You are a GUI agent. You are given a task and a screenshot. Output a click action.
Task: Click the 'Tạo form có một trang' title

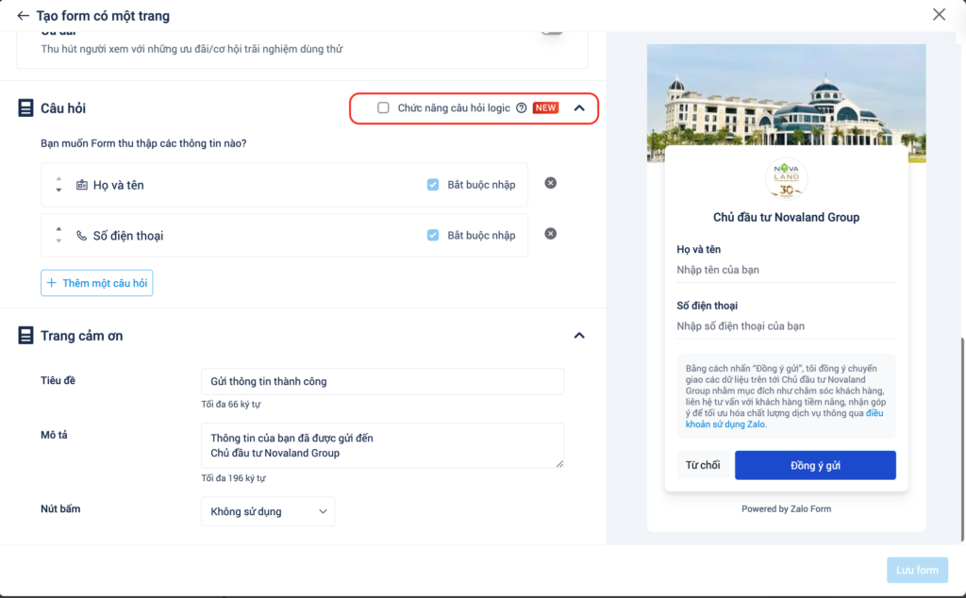pos(103,15)
